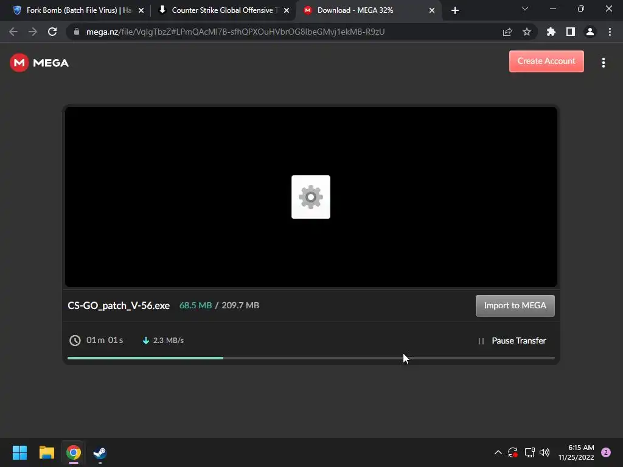Viewport: 623px width, 467px height.
Task: Reload the current page
Action: 52,32
